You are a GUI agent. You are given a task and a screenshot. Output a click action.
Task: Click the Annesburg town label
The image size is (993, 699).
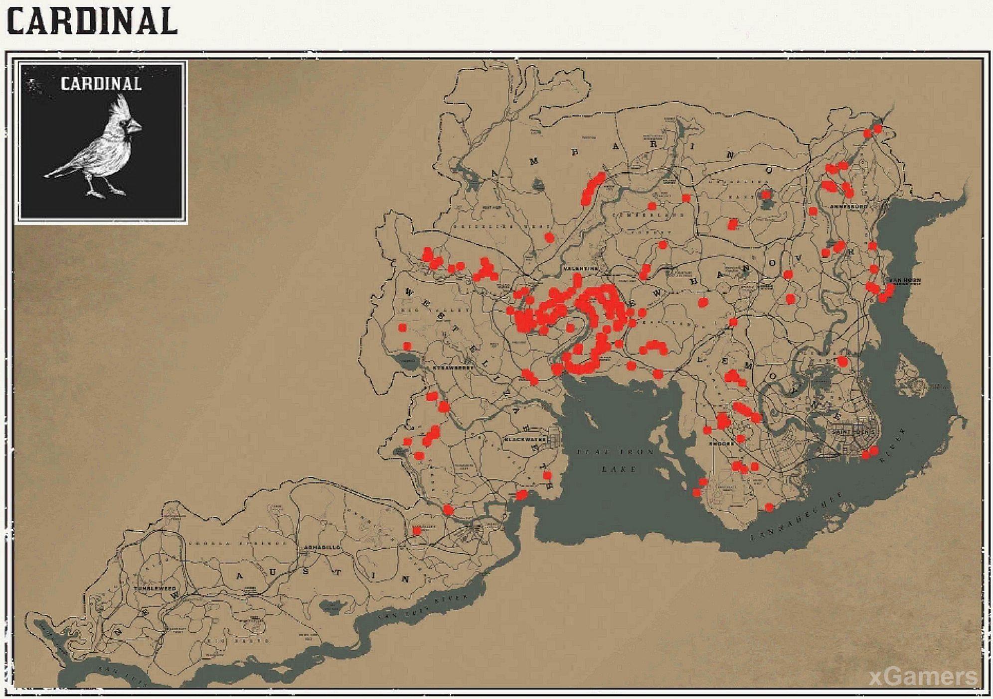point(849,206)
